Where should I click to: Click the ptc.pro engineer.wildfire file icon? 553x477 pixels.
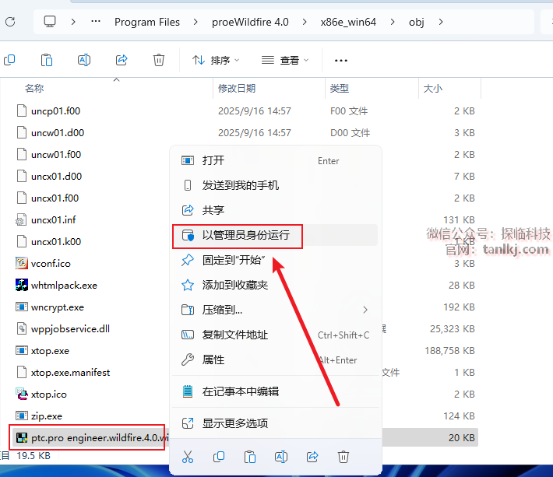click(x=22, y=438)
